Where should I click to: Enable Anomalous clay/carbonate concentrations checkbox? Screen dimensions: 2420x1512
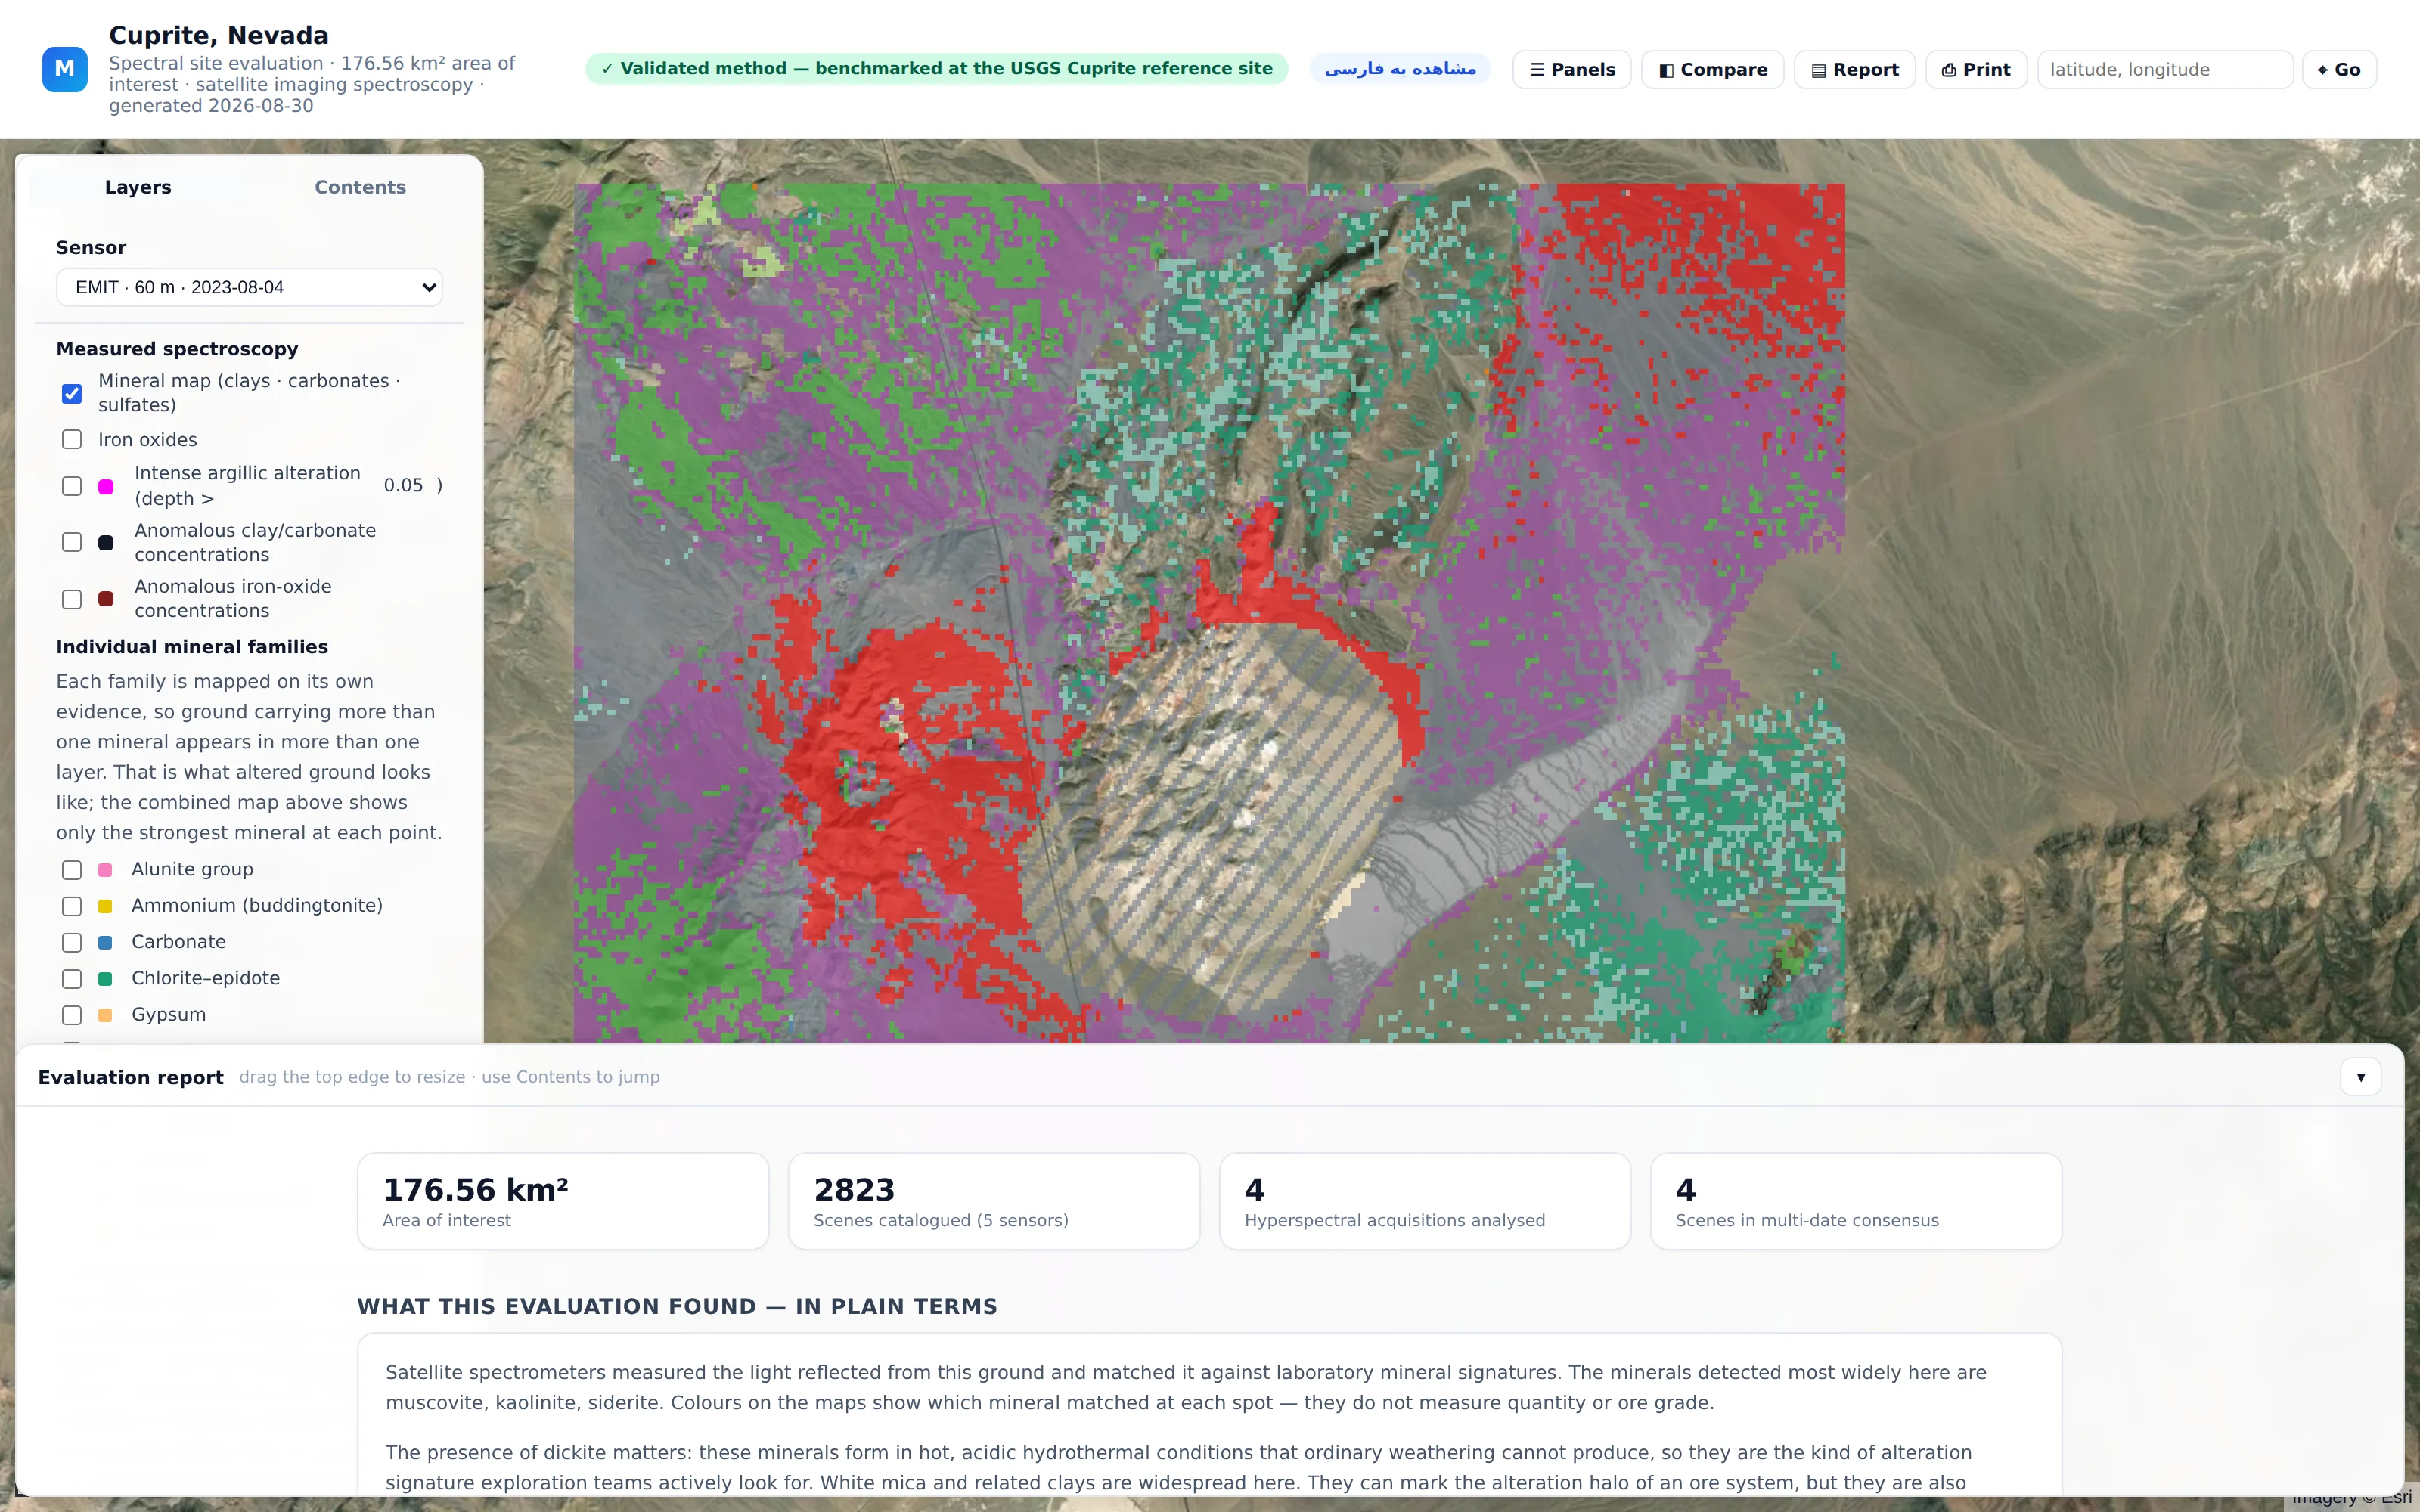(x=72, y=542)
